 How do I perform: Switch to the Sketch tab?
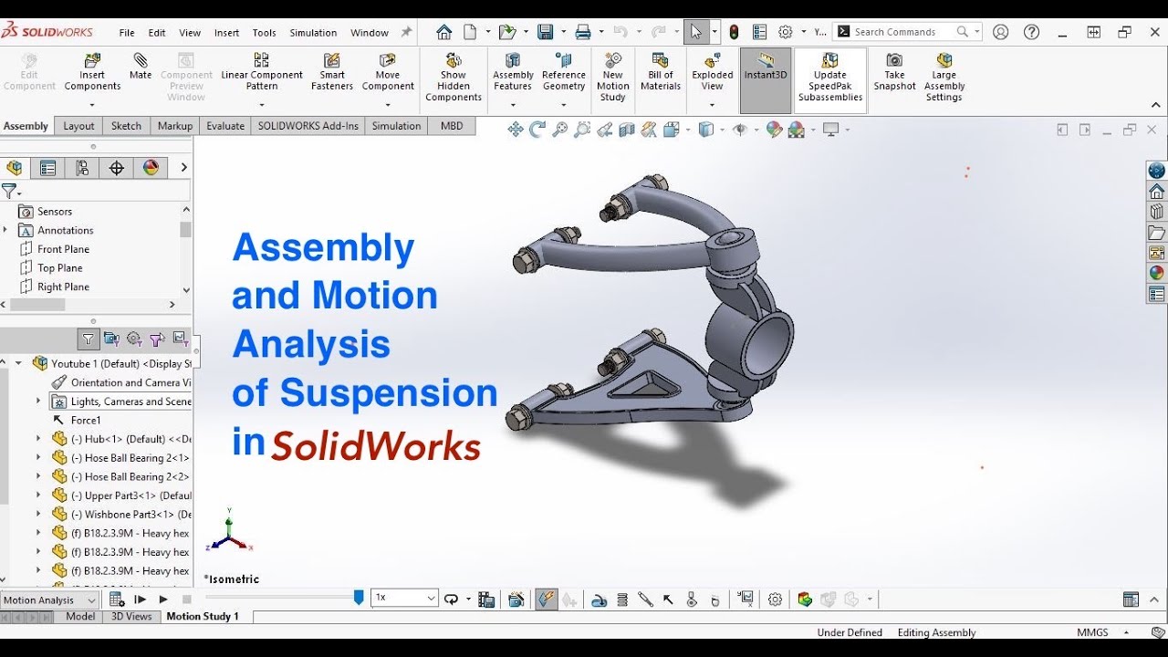[126, 126]
